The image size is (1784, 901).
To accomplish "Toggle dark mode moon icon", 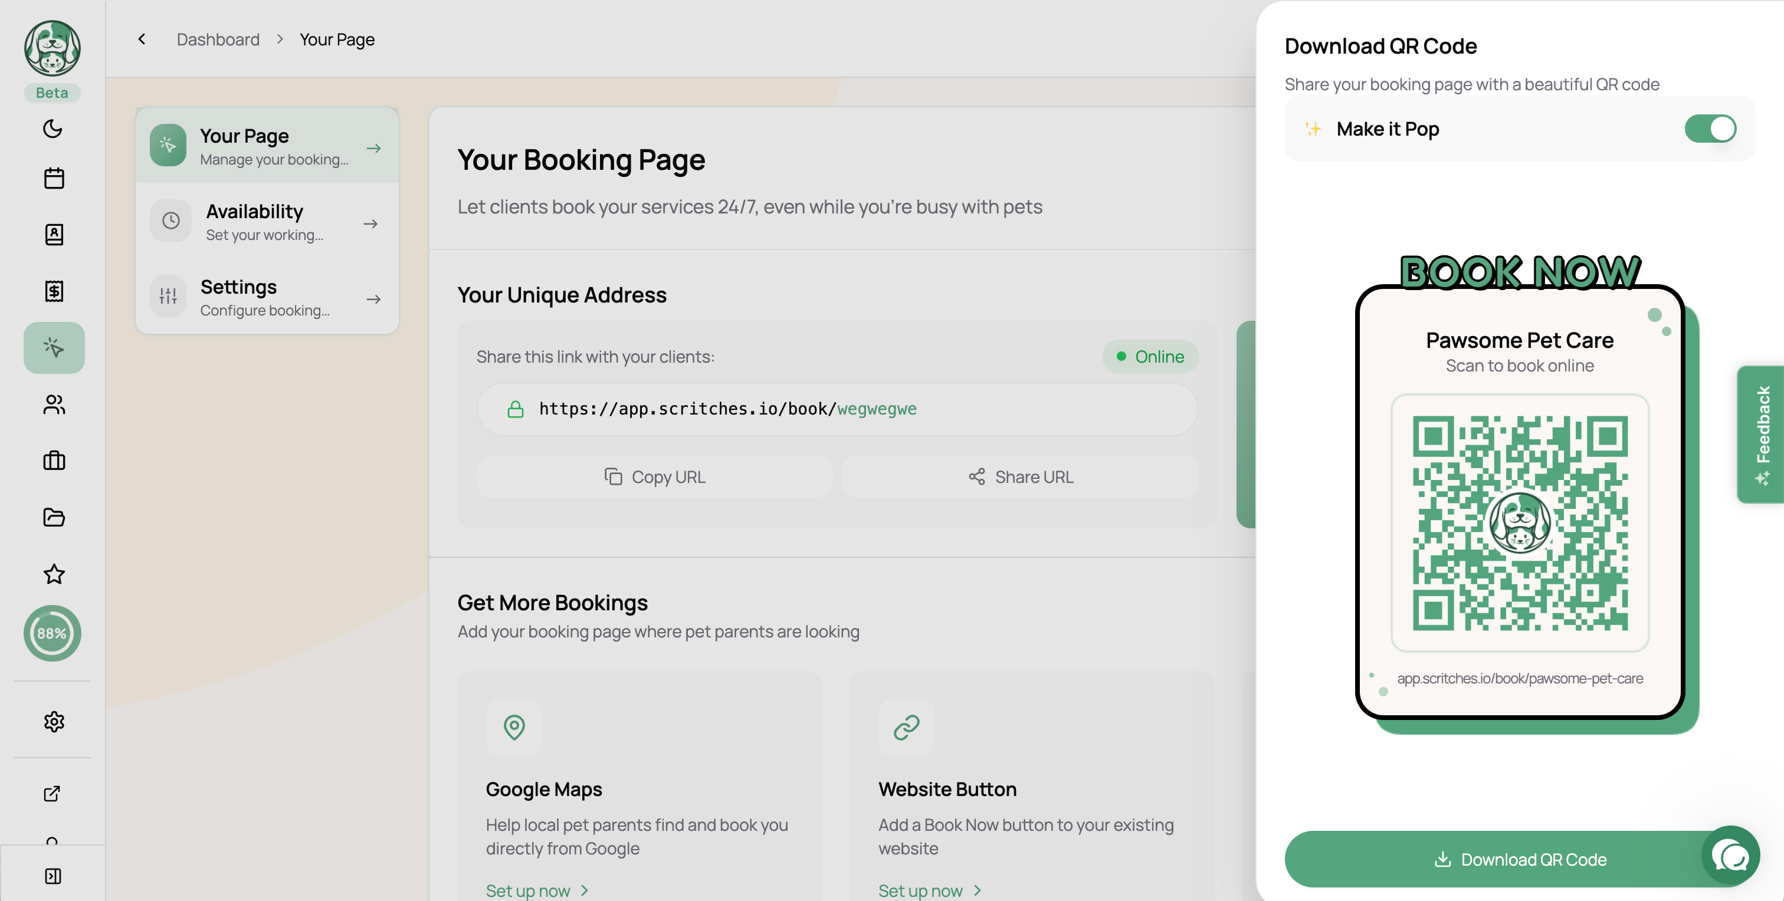I will pos(53,129).
